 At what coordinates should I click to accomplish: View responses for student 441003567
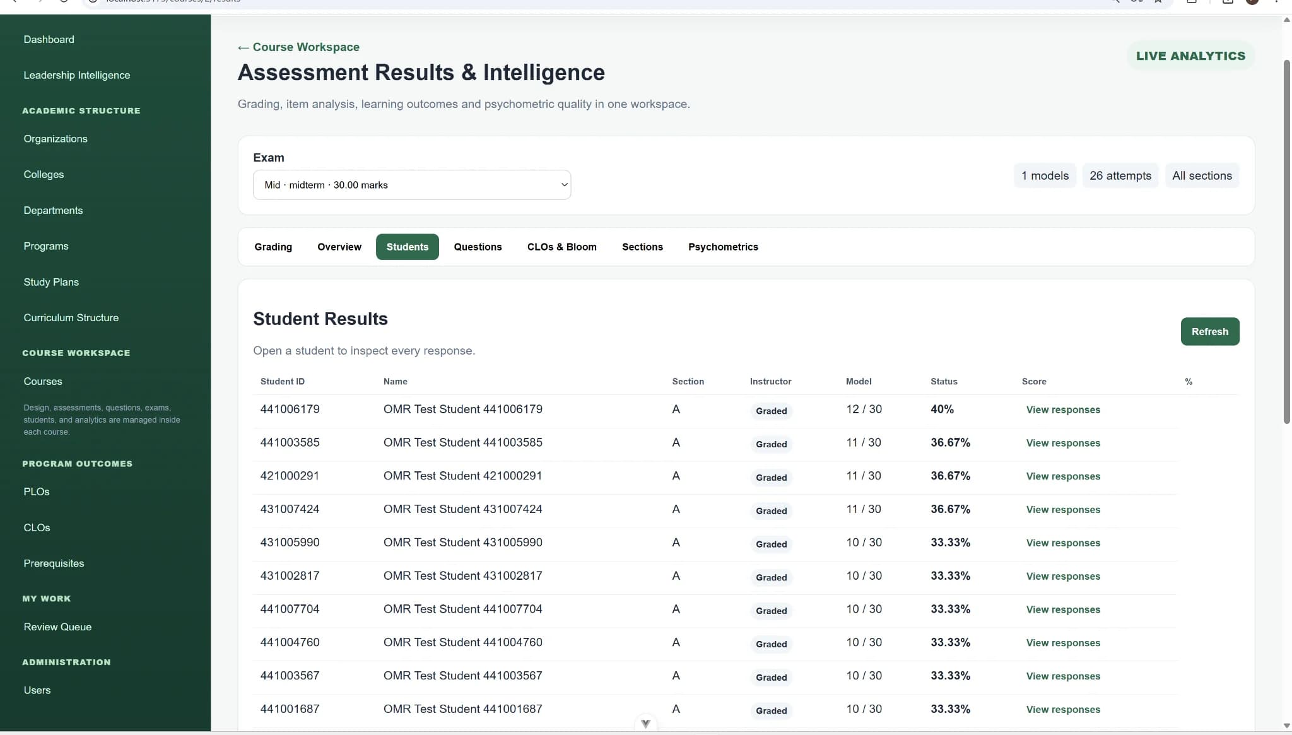pyautogui.click(x=1063, y=676)
